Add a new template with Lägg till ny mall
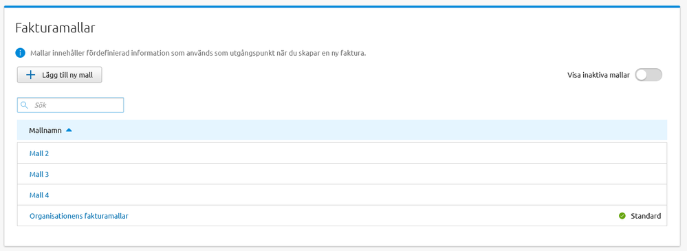The width and height of the screenshot is (687, 251). pyautogui.click(x=60, y=75)
